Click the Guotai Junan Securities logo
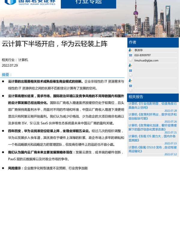180x240 pixels. coord(30,2)
